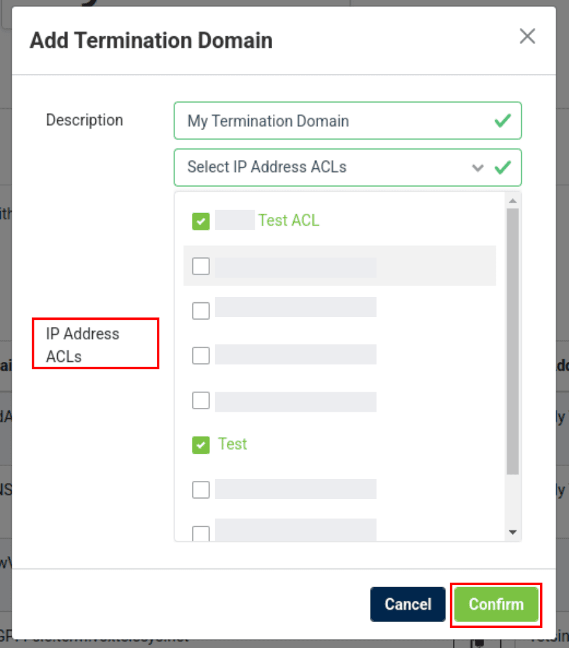Click the ACL list scrollbar thumb
This screenshot has width=569, height=648.
click(x=513, y=340)
